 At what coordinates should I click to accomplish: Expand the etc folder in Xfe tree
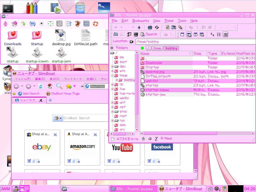pos(113,71)
